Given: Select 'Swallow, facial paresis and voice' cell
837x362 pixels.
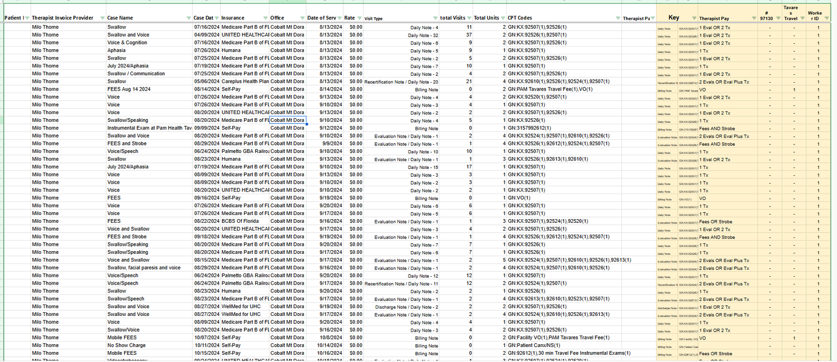Looking at the screenshot, I should (x=149, y=268).
